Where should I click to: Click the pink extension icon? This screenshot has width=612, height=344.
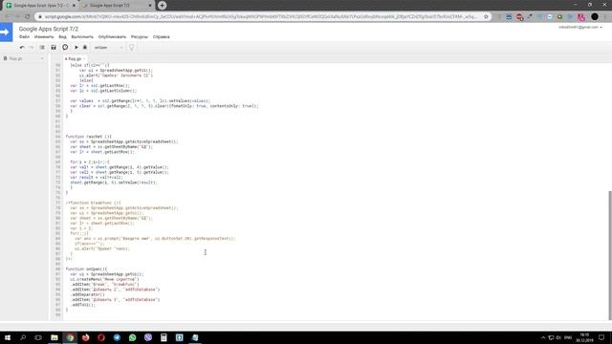coord(581,17)
